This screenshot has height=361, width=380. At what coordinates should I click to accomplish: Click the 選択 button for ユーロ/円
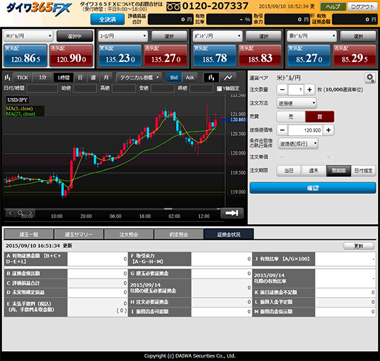[x=169, y=36]
